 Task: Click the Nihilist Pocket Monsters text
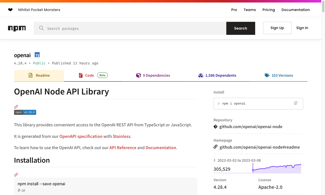tap(39, 10)
